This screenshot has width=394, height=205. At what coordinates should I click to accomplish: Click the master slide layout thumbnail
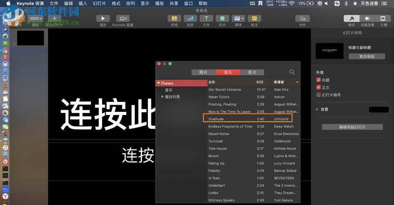[x=329, y=51]
